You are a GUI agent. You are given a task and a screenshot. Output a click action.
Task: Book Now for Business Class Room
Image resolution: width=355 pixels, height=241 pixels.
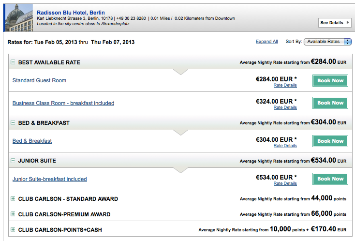point(330,103)
